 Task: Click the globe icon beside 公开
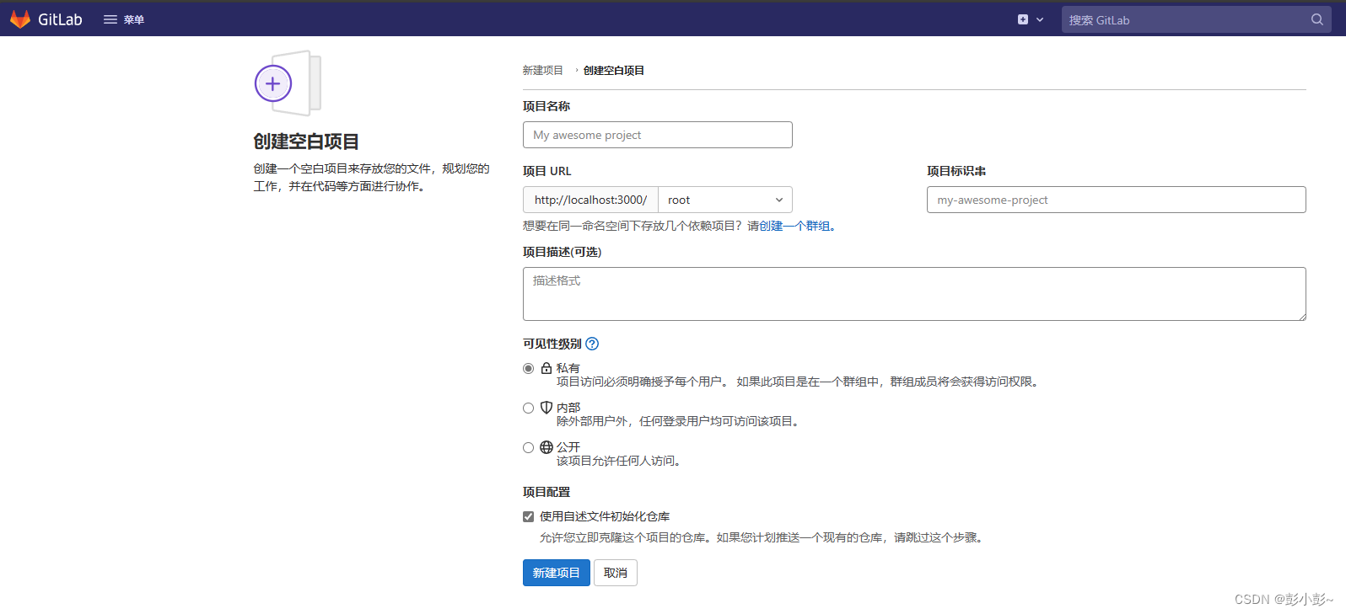[546, 447]
